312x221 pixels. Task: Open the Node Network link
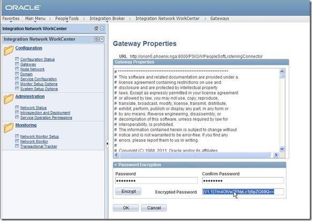33,69
